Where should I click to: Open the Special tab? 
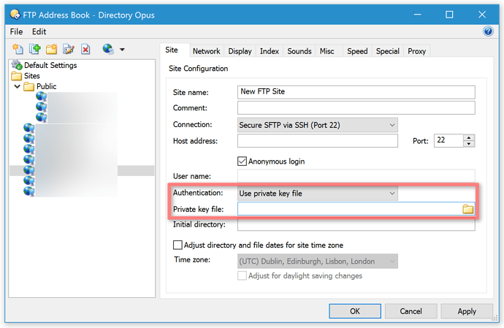coord(387,51)
